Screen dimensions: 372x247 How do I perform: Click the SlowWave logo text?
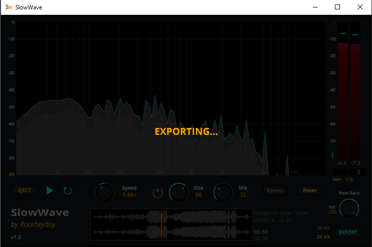pyautogui.click(x=40, y=212)
